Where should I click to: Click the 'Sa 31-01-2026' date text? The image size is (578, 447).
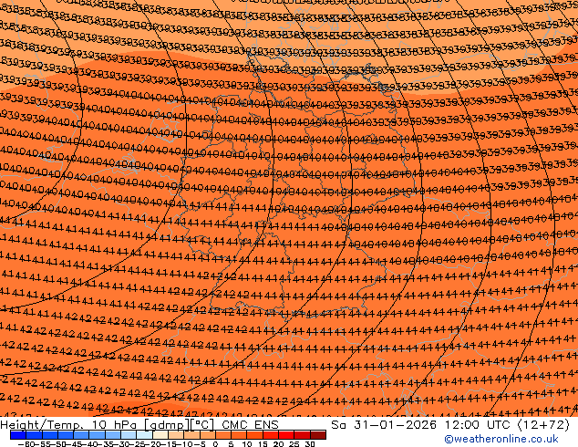(x=384, y=425)
